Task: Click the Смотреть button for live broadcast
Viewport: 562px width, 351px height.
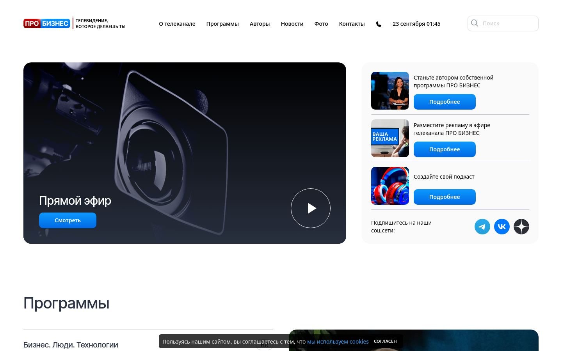Action: (x=68, y=220)
